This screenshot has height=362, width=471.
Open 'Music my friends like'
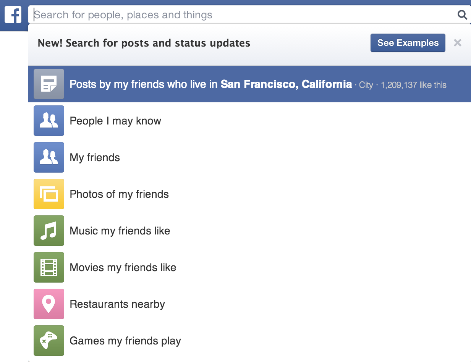click(x=120, y=231)
